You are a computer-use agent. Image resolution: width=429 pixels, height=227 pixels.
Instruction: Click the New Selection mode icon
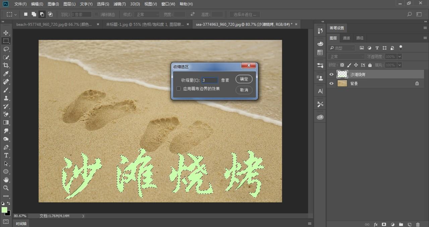pos(26,14)
